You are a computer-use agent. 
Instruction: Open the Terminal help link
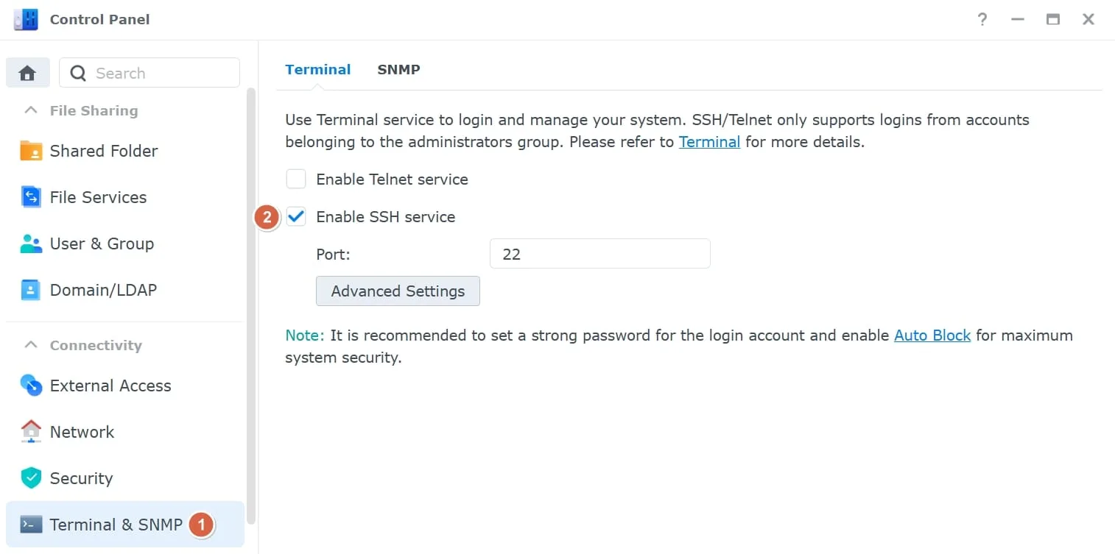point(709,142)
